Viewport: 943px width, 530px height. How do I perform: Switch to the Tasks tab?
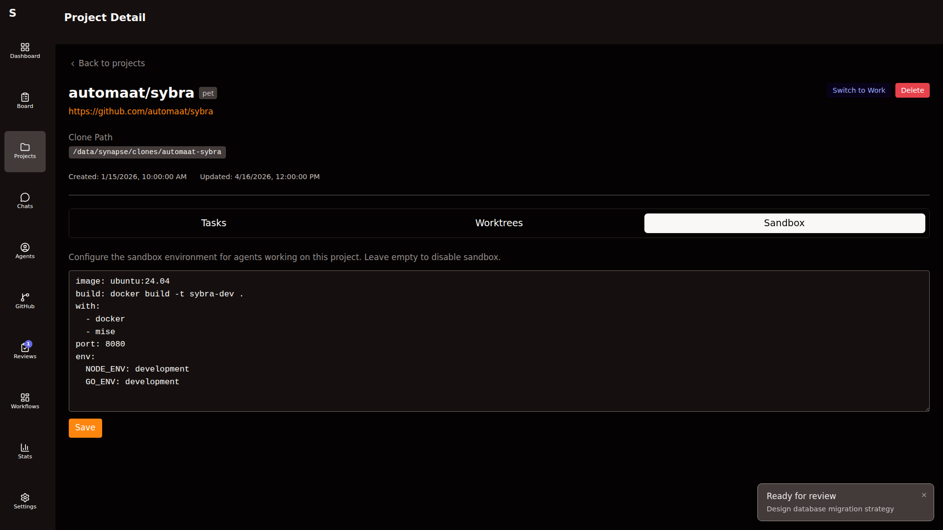click(x=214, y=223)
